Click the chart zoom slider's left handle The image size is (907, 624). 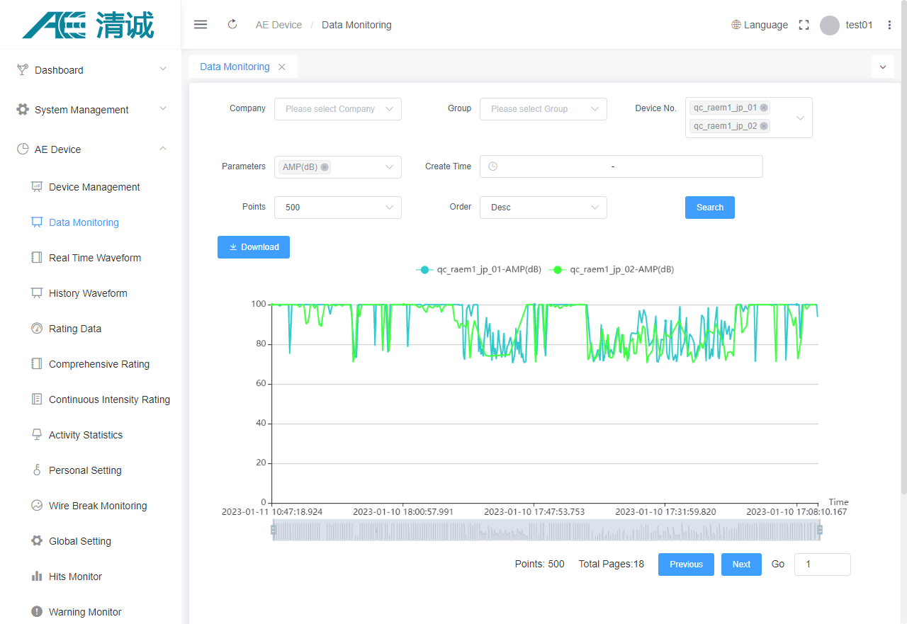pyautogui.click(x=273, y=530)
